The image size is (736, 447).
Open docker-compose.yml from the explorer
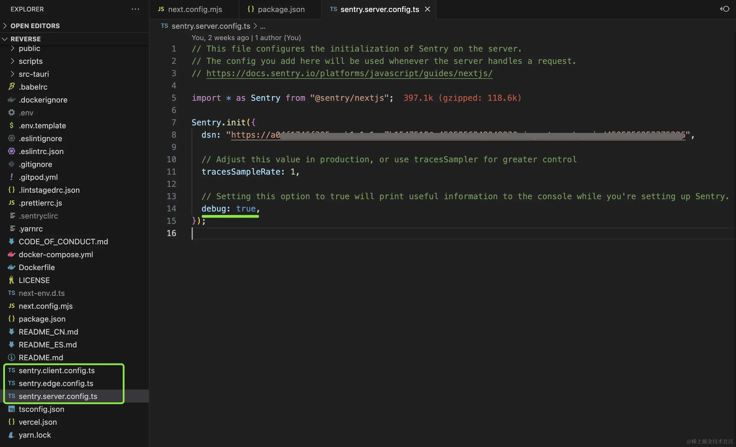56,255
